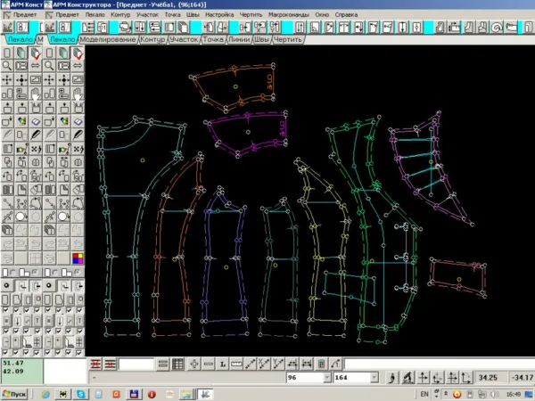Viewport: 535px width, 401px height.
Task: Switch to the Моделирование tab
Action: (x=108, y=39)
